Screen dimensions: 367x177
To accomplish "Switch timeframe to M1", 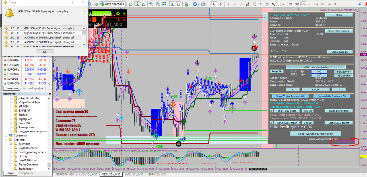I will [284, 4].
